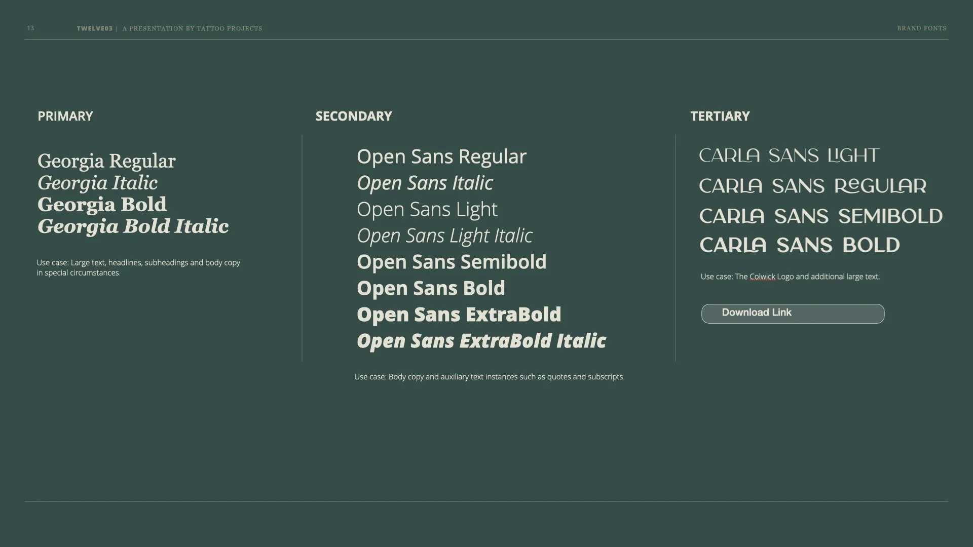The height and width of the screenshot is (547, 973).
Task: Select the Carla Sans Bold sample text
Action: (799, 245)
